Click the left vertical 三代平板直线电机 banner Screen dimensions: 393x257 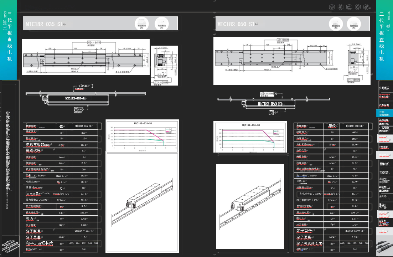coord(8,40)
